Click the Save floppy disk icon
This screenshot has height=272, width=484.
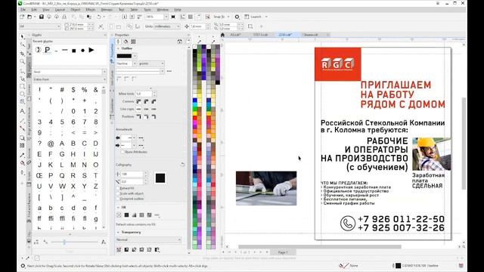click(42, 17)
